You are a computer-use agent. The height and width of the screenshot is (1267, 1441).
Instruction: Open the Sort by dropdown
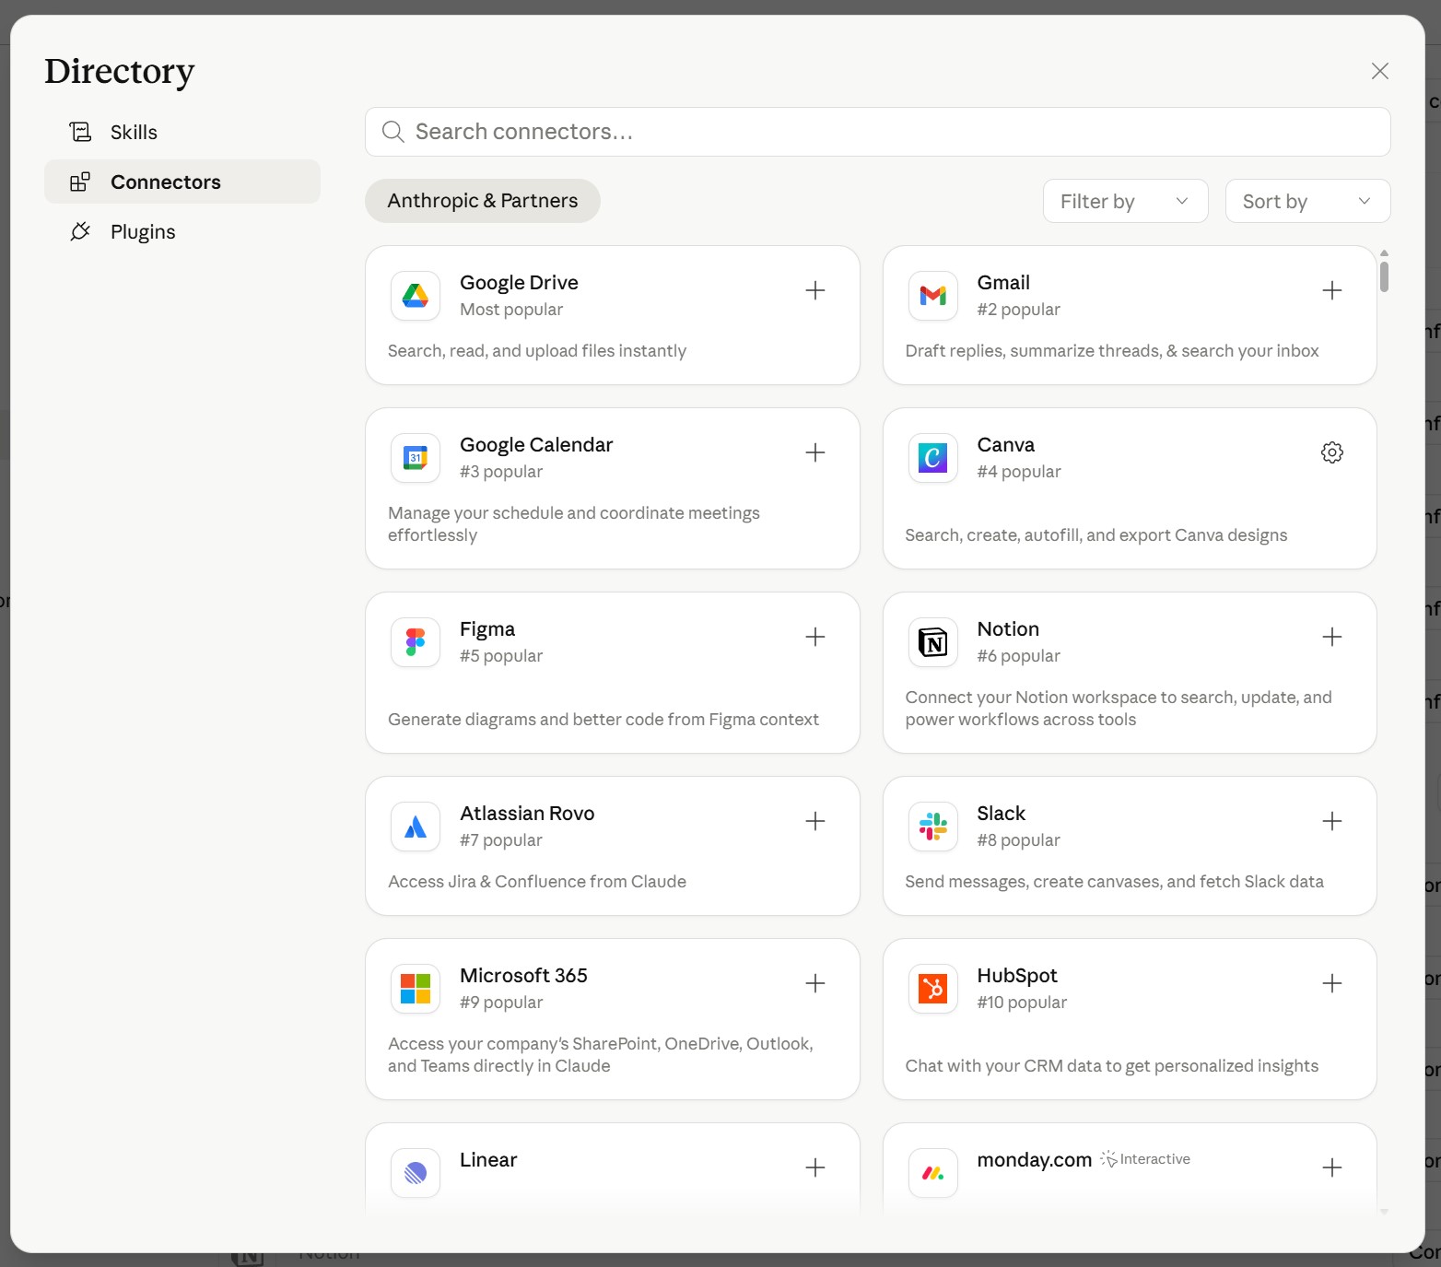click(1307, 201)
